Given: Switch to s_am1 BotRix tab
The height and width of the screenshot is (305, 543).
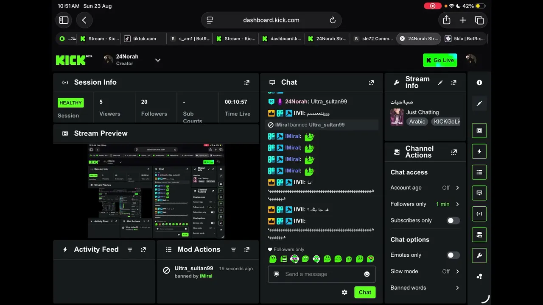Looking at the screenshot, I should coord(190,39).
